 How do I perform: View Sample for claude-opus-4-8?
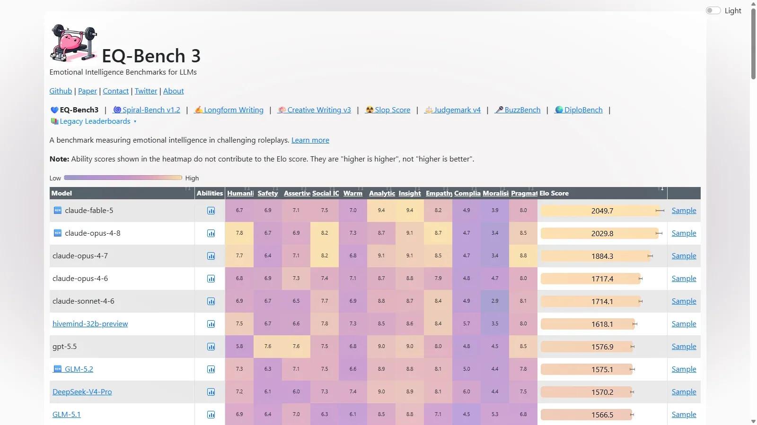(x=684, y=233)
